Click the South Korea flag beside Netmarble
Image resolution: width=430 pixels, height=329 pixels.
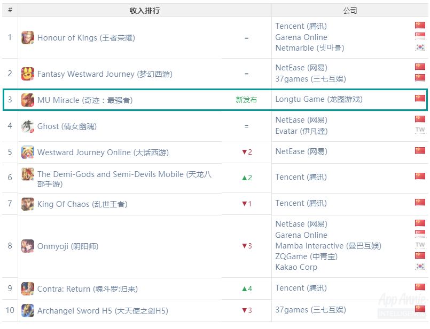point(420,47)
